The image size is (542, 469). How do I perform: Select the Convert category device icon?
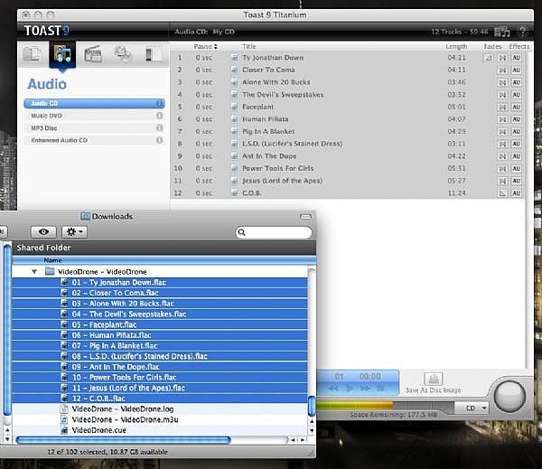153,54
